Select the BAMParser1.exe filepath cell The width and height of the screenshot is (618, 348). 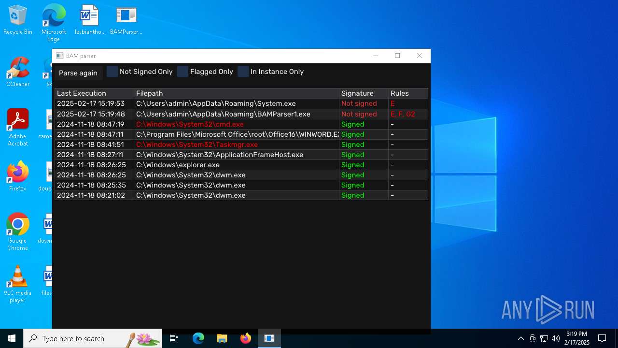pos(237,114)
